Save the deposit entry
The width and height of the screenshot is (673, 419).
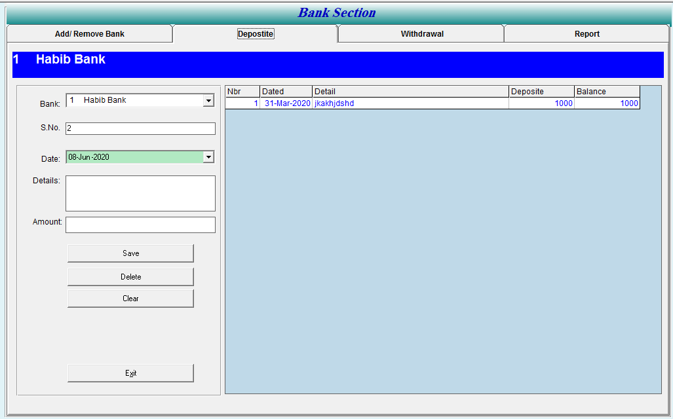[x=130, y=253]
